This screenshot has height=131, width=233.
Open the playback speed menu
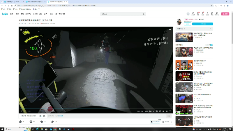click(x=146, y=111)
